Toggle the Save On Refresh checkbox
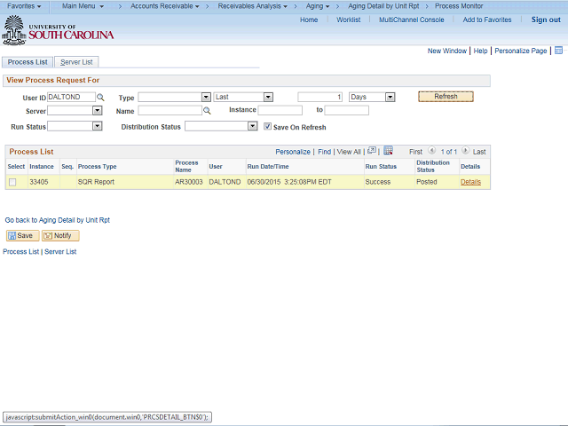Viewport: 568px width, 426px height. point(267,126)
